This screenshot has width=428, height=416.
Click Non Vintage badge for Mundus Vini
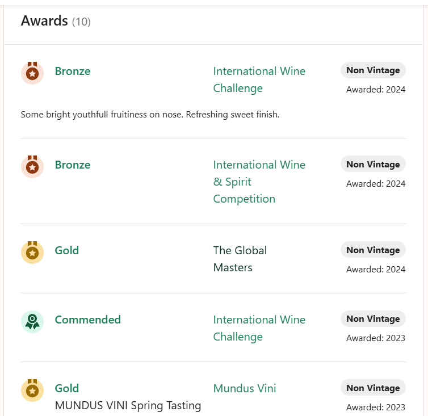coord(373,388)
